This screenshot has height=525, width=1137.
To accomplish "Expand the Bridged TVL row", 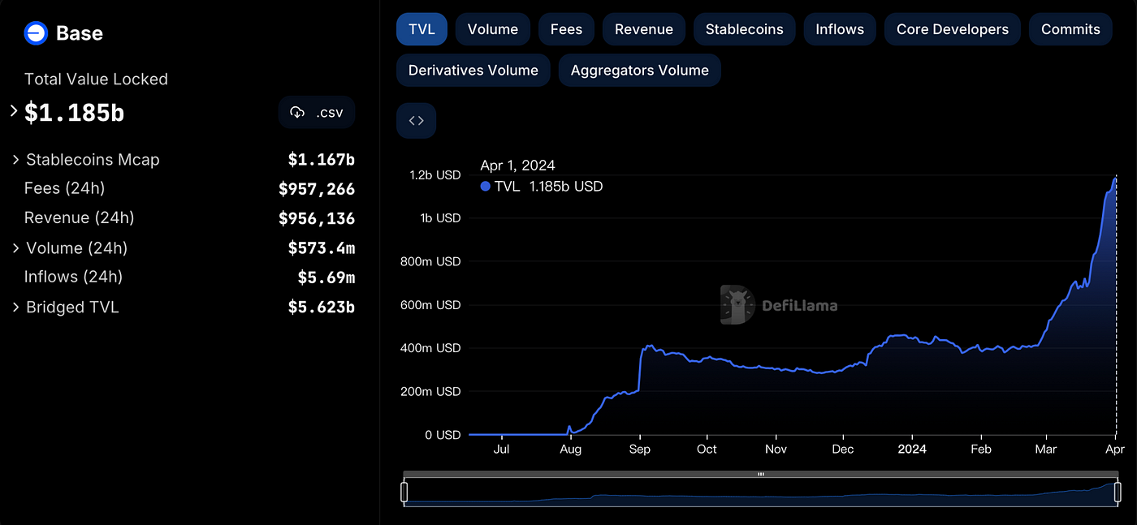I will click(15, 308).
